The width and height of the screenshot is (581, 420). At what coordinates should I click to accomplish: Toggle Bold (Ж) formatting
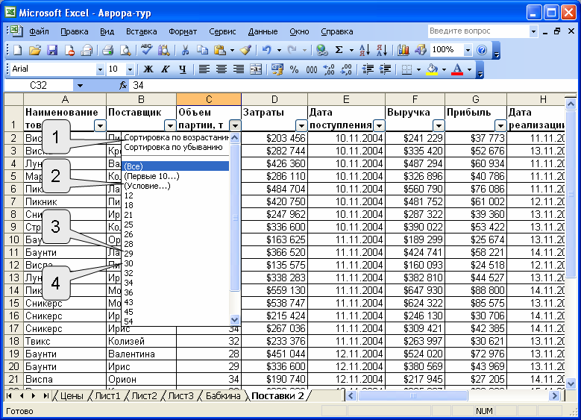click(x=148, y=69)
